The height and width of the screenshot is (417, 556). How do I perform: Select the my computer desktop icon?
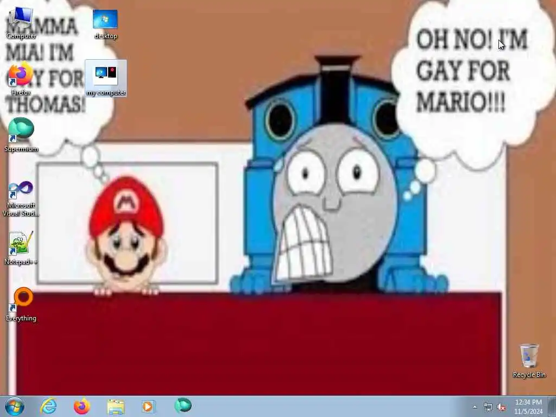tap(106, 78)
